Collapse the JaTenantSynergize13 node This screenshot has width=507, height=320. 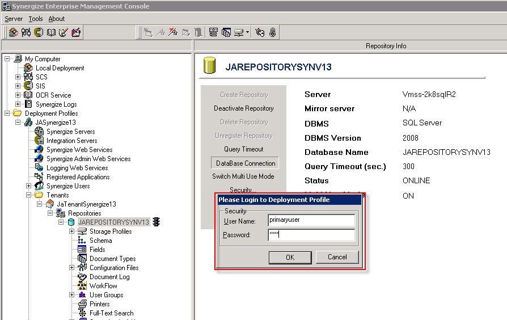tap(40, 204)
